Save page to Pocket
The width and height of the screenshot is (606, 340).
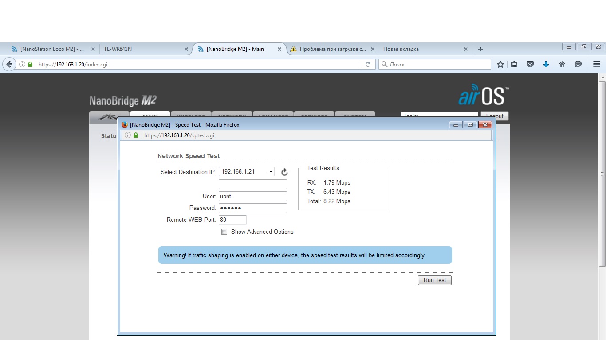pos(530,64)
